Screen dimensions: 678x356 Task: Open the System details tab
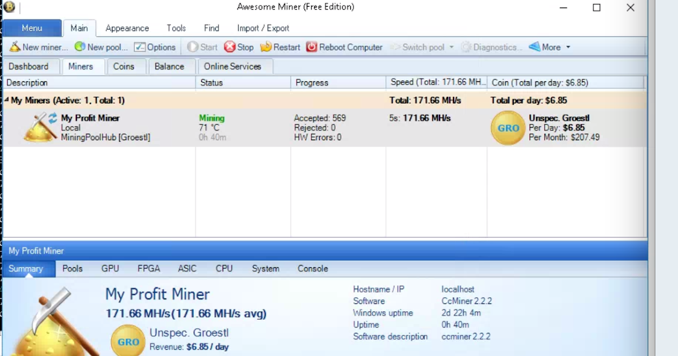coord(266,269)
